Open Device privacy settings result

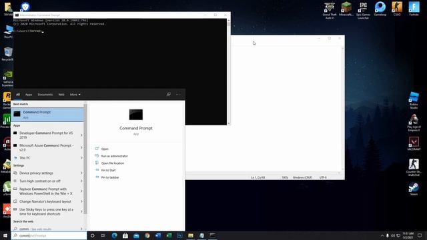pos(45,173)
